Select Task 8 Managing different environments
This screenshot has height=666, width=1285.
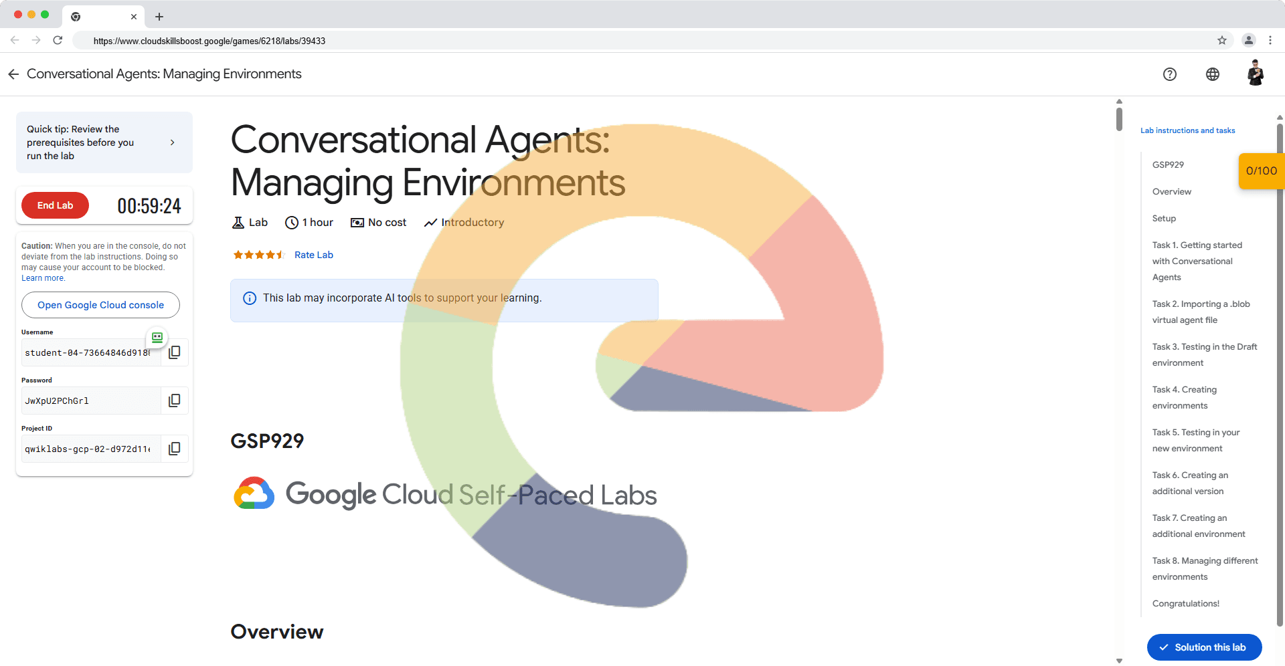pos(1205,568)
